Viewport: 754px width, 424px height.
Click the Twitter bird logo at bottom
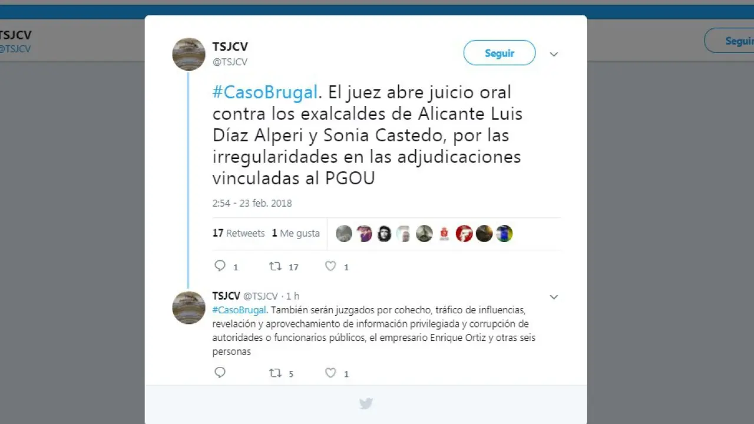point(366,403)
